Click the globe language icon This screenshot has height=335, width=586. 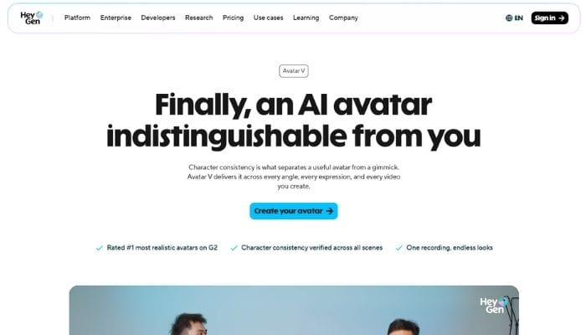[509, 18]
